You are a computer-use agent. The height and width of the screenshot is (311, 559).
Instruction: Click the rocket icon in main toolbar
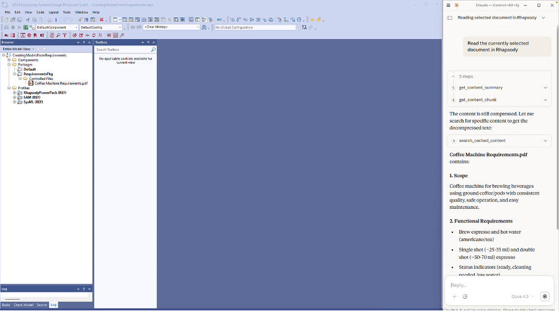point(80,20)
